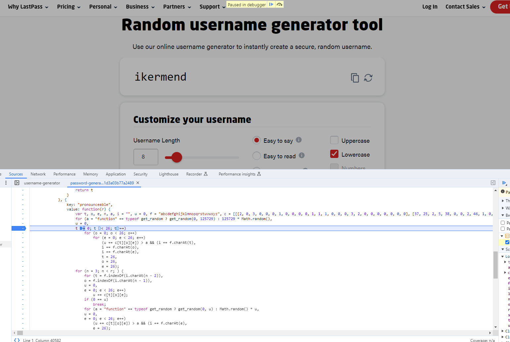Click info icon beside Easy to read

tap(301, 155)
